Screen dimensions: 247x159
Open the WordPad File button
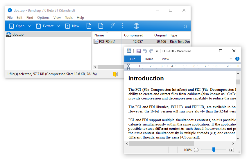pos(133,59)
